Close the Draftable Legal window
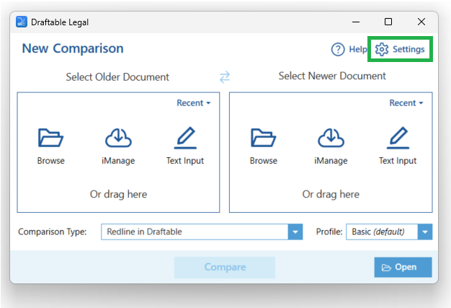The image size is (451, 308). (x=421, y=22)
